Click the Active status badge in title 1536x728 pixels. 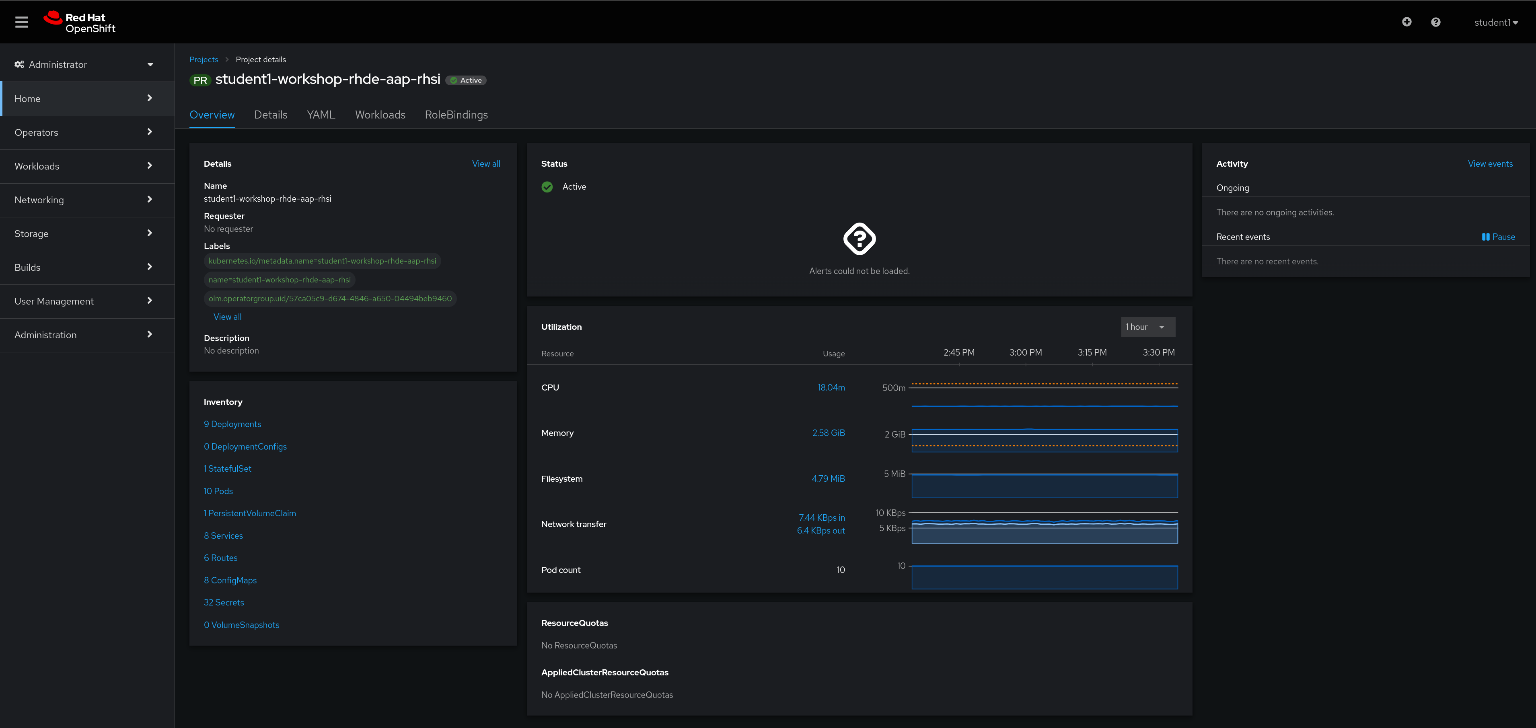pyautogui.click(x=466, y=80)
